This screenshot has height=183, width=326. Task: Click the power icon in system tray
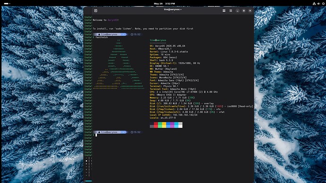coord(323,3)
